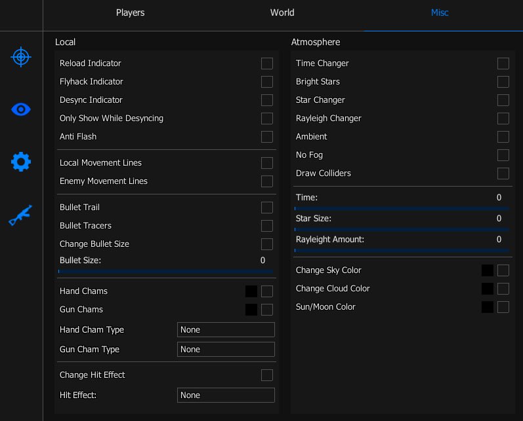Image resolution: width=523 pixels, height=421 pixels.
Task: Check Only Show While Desyncing
Action: point(267,118)
